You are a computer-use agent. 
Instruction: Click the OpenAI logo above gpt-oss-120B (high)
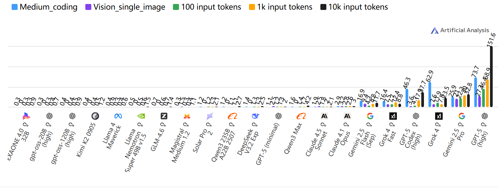point(72,116)
